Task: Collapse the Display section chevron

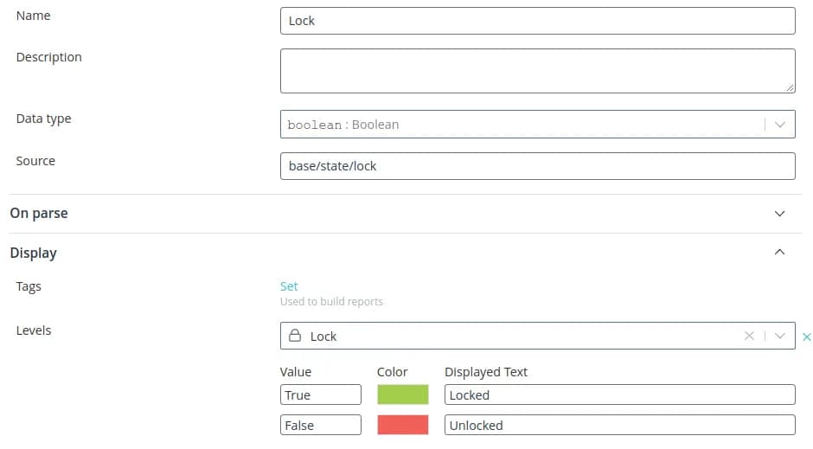Action: coord(779,253)
